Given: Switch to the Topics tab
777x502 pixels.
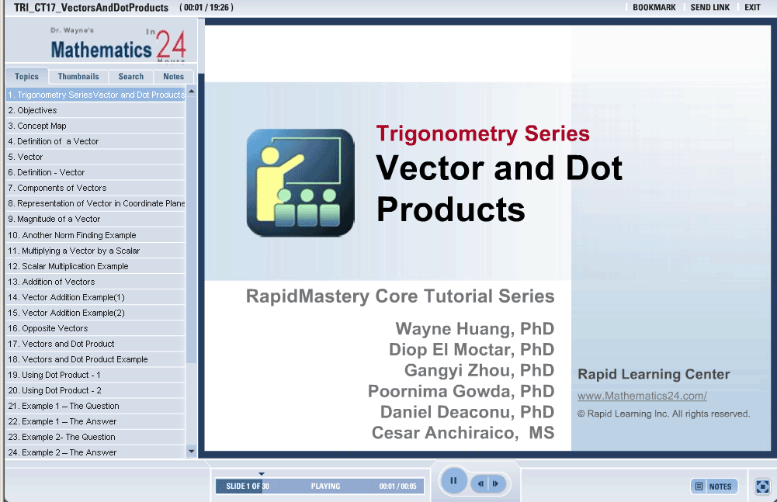Looking at the screenshot, I should click(26, 76).
